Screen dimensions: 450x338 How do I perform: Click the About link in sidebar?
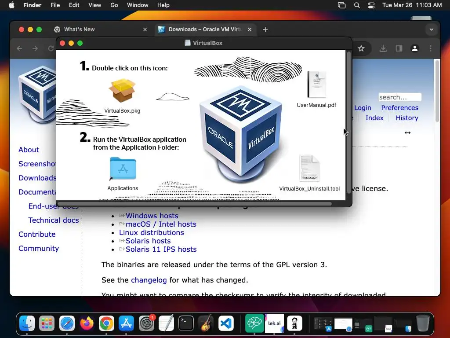(x=29, y=150)
